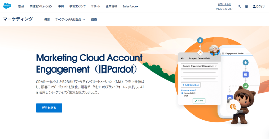The width and height of the screenshot is (269, 139).
Task: Open the 学習コンテンツ menu
Action: pyautogui.click(x=77, y=6)
